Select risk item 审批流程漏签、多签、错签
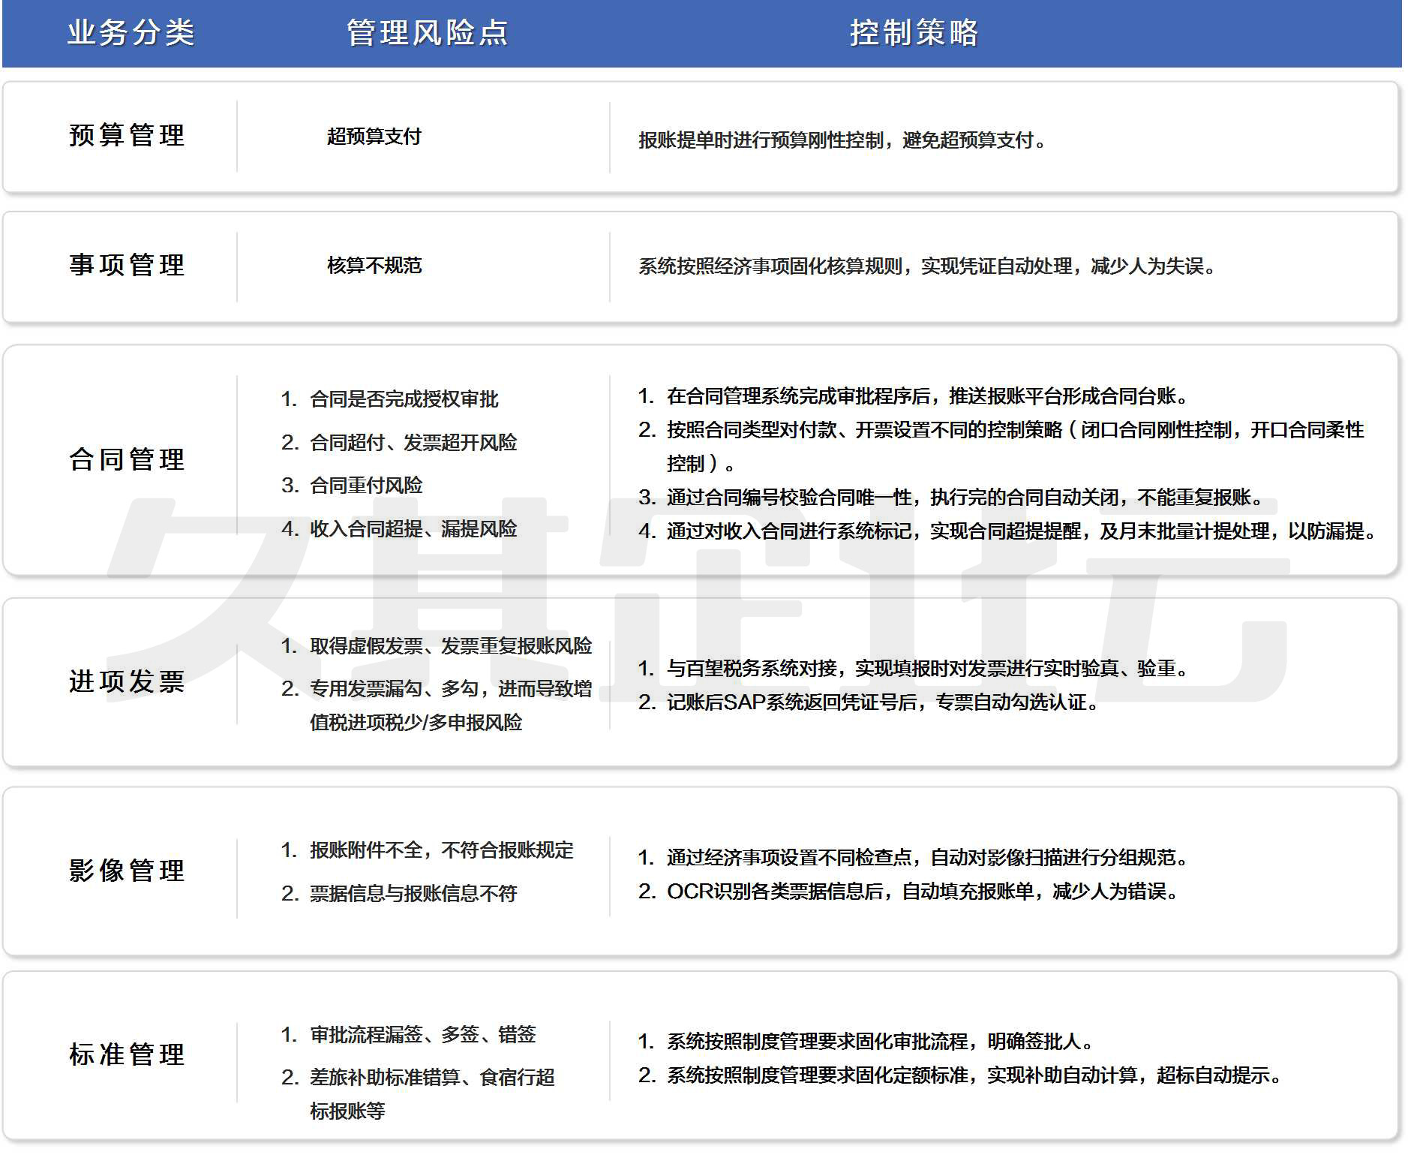 pos(422,1035)
